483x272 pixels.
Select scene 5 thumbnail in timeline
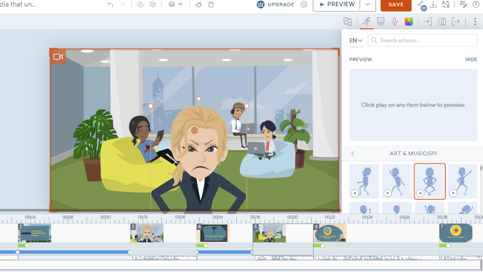coord(269,233)
